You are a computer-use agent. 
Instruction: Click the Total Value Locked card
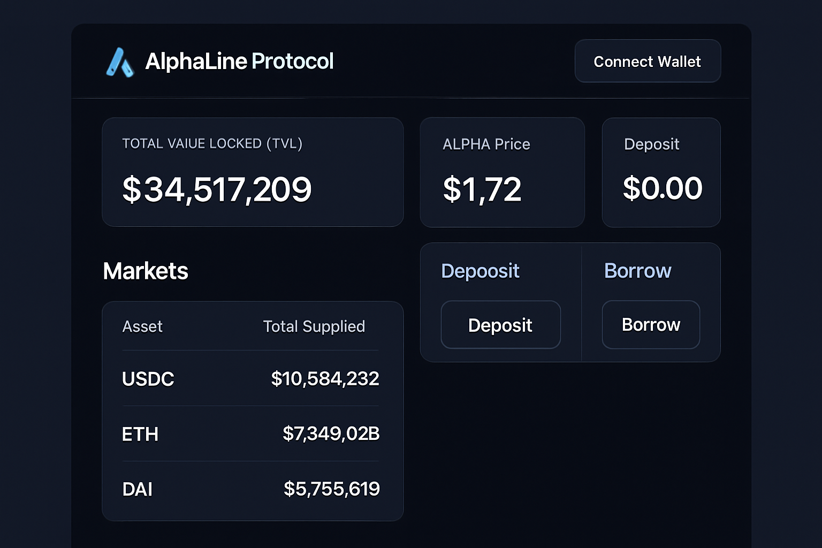pos(253,172)
